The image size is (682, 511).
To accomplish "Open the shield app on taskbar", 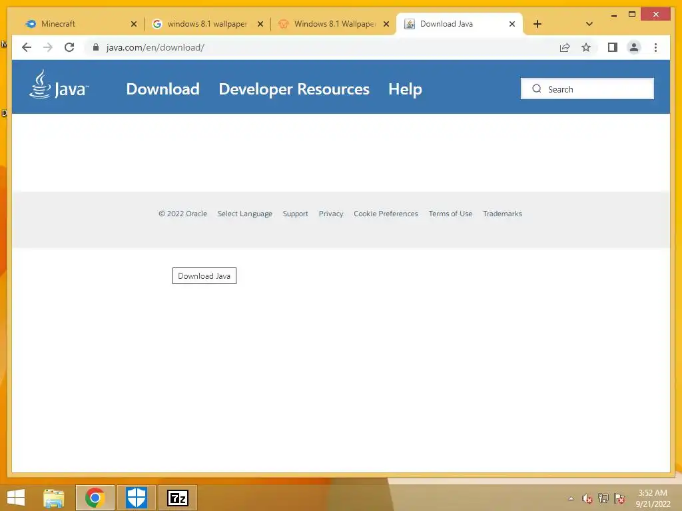I will pos(136,498).
